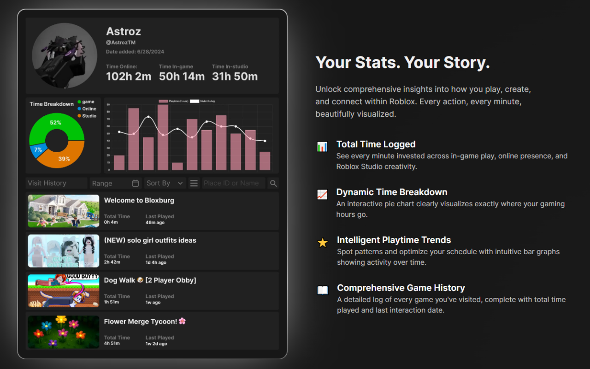Click the 0h 4m Total Time value
The height and width of the screenshot is (369, 590).
point(111,222)
